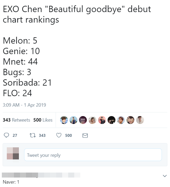Open the fourth liker's avatar
This screenshot has width=170, height=187.
tap(92, 120)
